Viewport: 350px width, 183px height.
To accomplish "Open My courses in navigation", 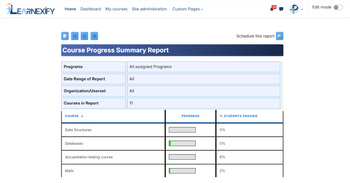I will 116,9.
